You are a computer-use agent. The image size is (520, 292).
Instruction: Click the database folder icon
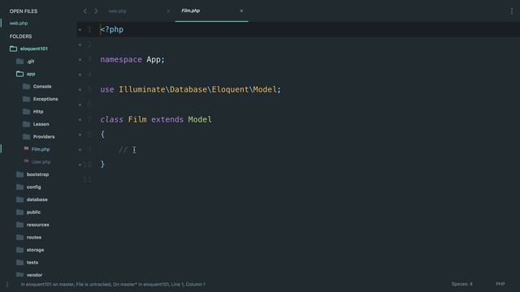tap(19, 200)
